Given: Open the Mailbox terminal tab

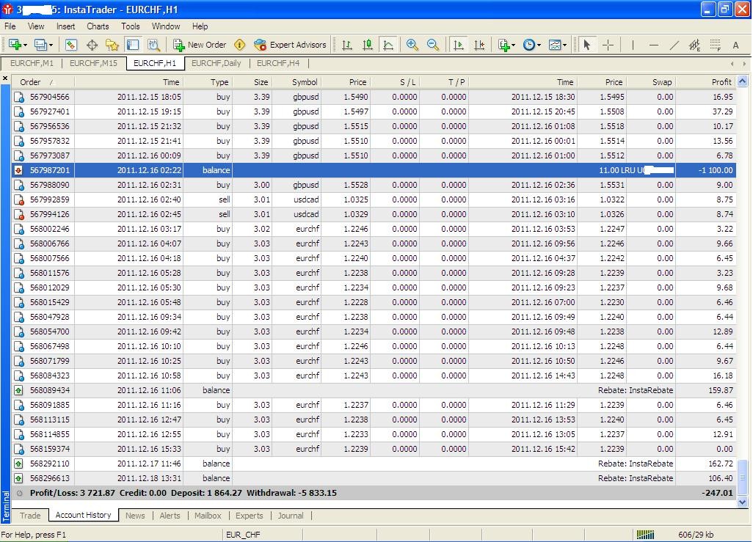Looking at the screenshot, I should point(208,516).
